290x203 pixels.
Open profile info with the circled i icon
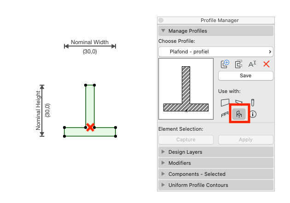(253, 114)
